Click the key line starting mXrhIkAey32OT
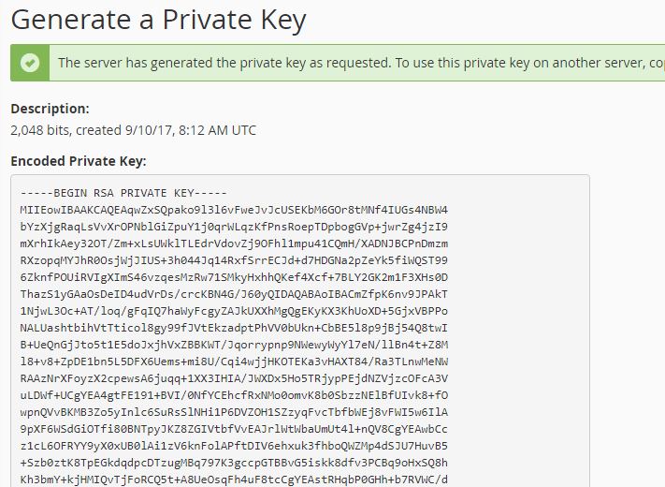The width and height of the screenshot is (665, 487). (234, 243)
